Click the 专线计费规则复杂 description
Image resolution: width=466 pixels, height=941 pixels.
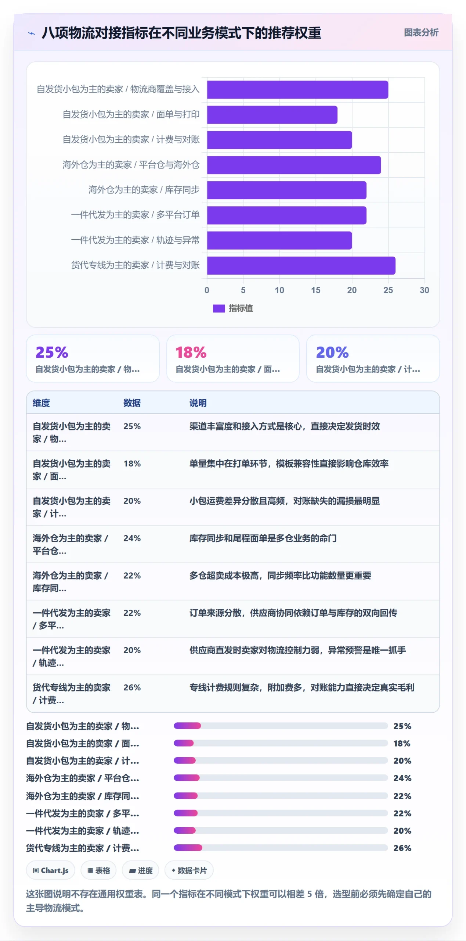click(x=301, y=687)
